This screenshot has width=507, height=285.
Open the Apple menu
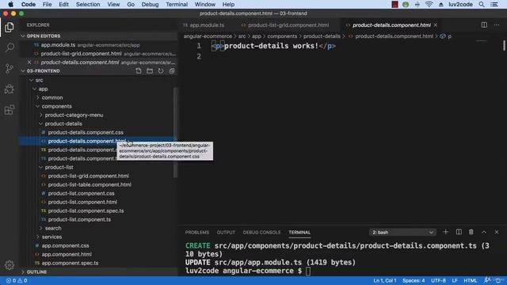tap(10, 4)
